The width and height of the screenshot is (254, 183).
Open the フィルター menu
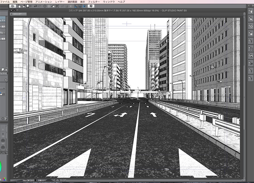[94, 2]
